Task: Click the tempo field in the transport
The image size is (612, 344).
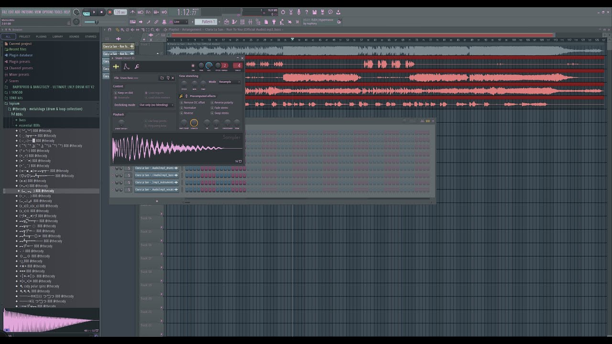Action: (120, 12)
